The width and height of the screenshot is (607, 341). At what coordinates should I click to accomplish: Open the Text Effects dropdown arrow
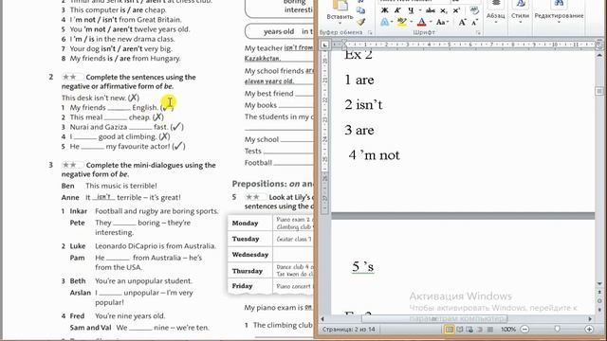tap(392, 22)
